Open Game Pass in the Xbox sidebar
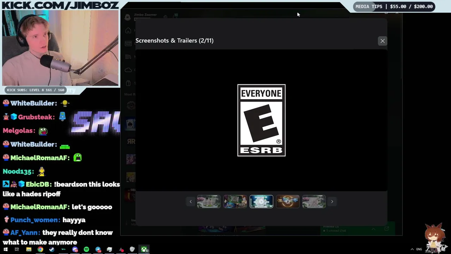This screenshot has width=451, height=254. click(128, 43)
